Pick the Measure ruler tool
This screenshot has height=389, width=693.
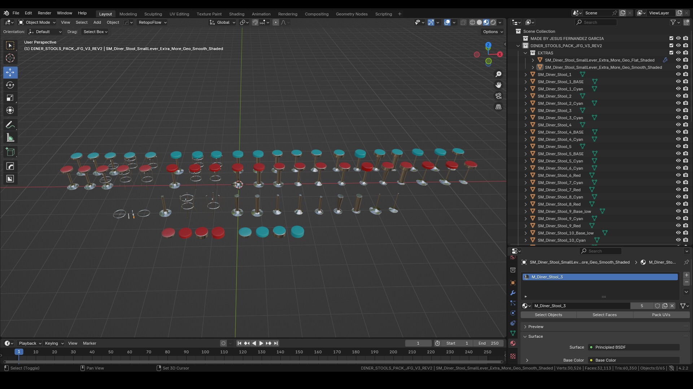[10, 138]
